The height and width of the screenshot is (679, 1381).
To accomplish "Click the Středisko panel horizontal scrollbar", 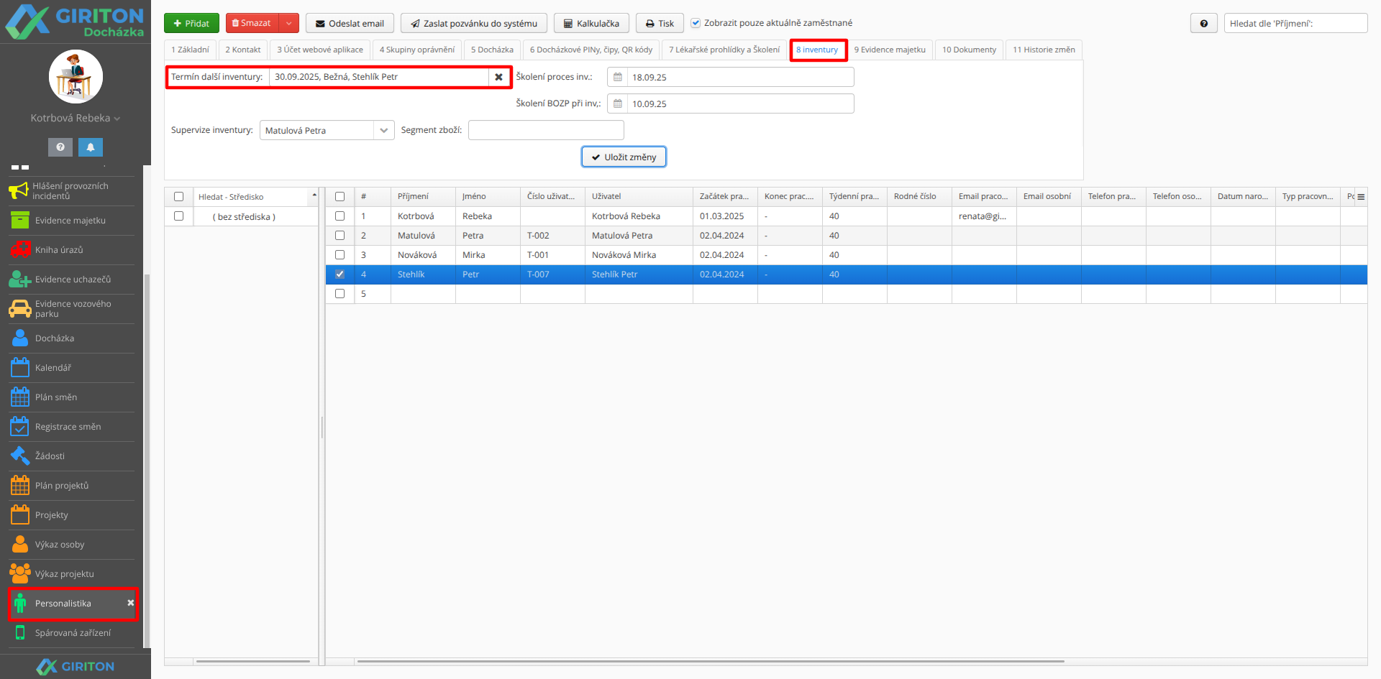I will pos(252,661).
